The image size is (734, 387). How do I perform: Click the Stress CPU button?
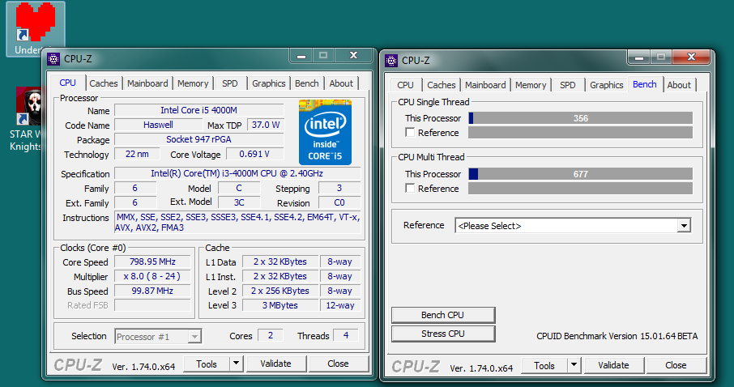point(443,334)
